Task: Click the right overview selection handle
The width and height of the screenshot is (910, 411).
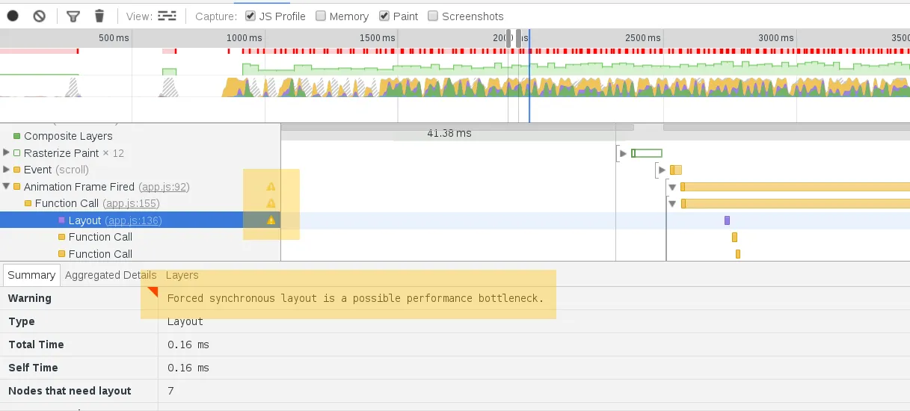Action: click(519, 39)
